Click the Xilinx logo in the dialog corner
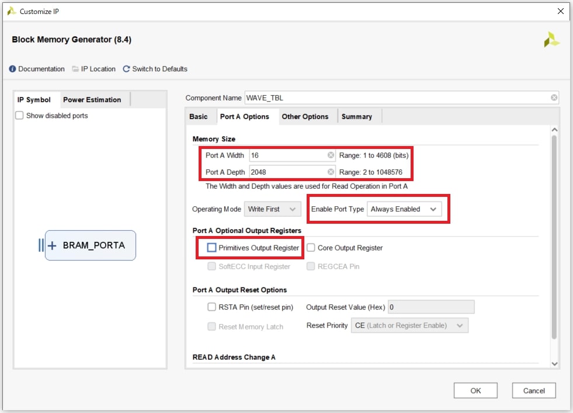Viewport: 573px width, 413px height. 551,39
